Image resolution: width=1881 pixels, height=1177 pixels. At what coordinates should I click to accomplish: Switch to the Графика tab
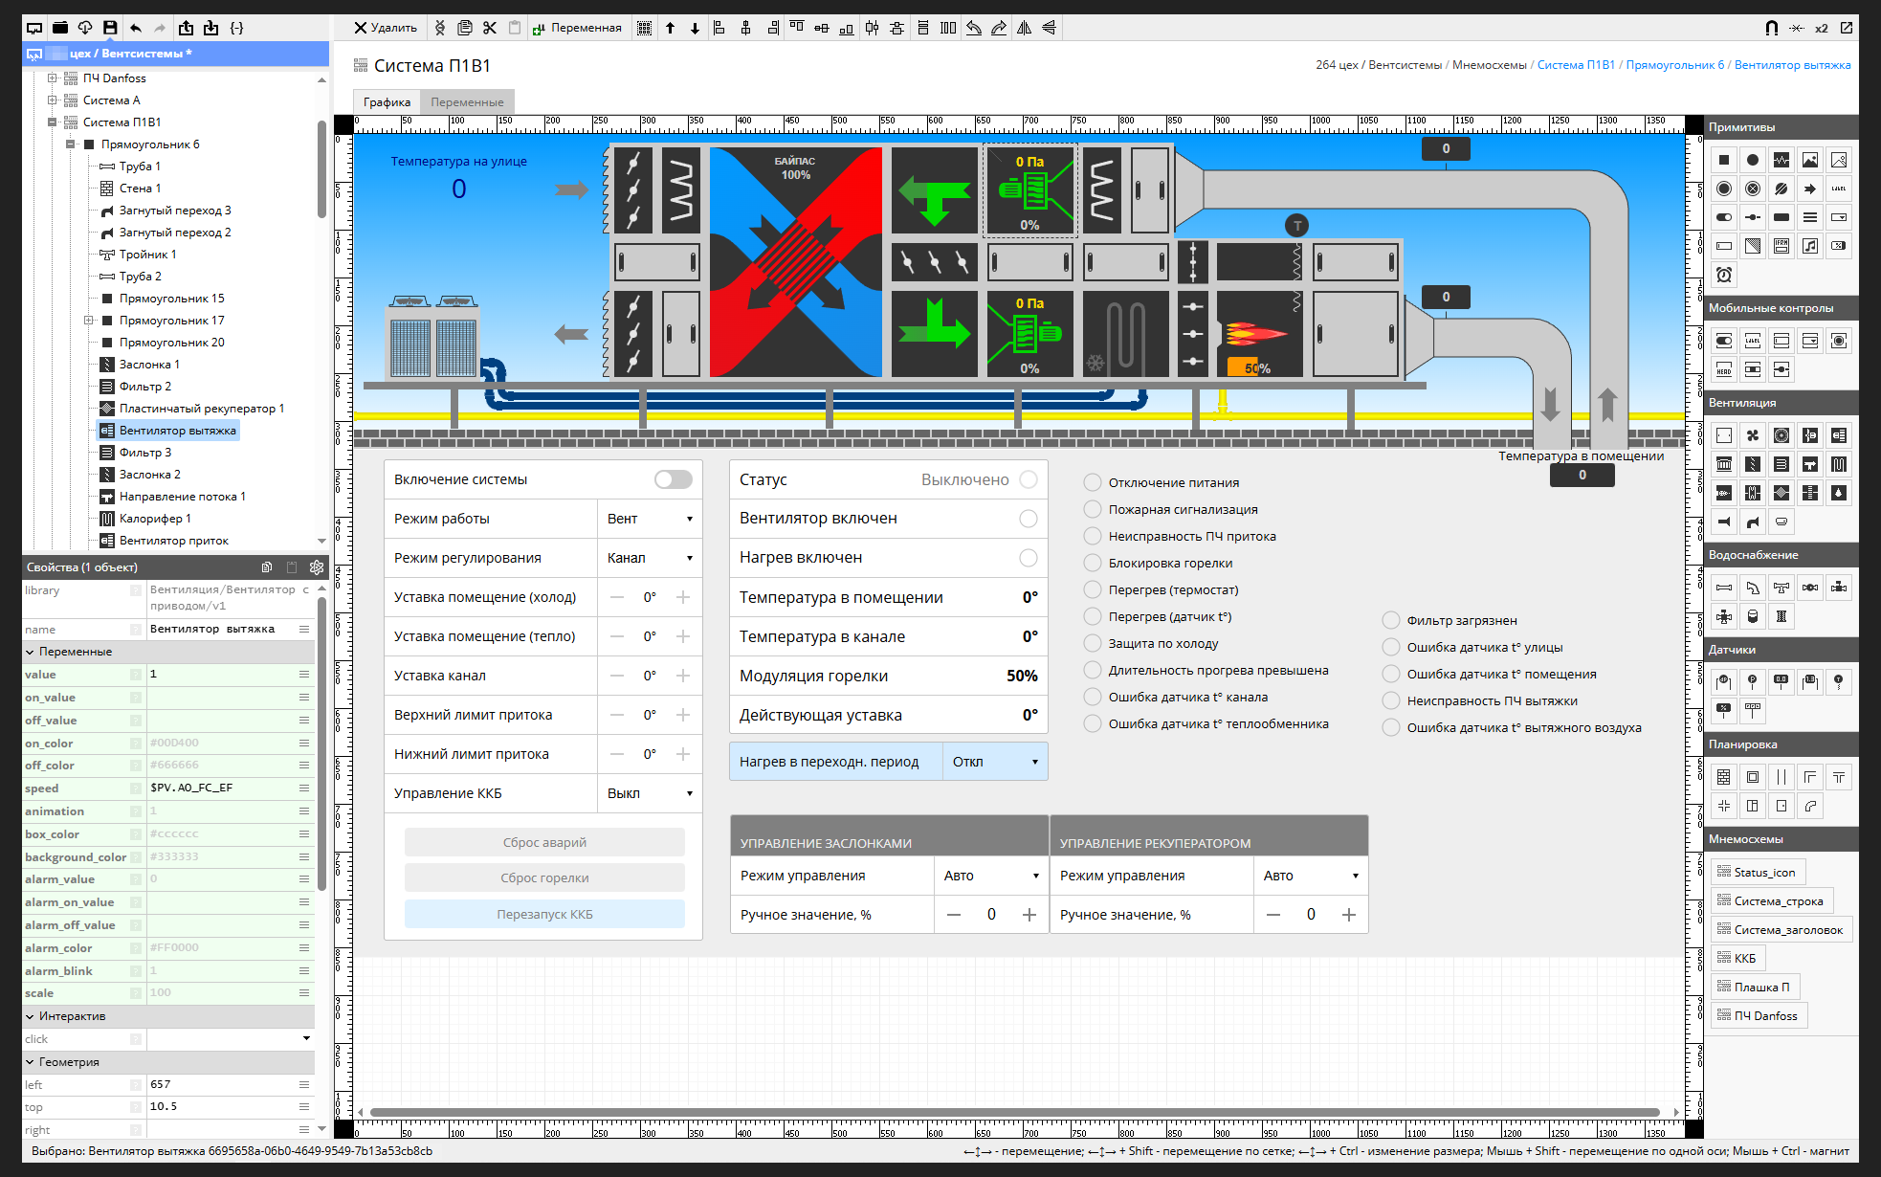coord(387,102)
